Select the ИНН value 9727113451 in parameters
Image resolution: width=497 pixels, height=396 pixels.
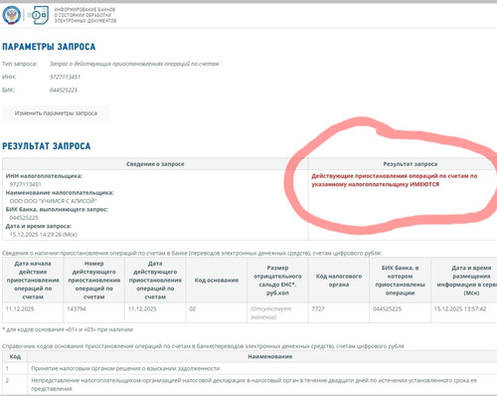[65, 77]
